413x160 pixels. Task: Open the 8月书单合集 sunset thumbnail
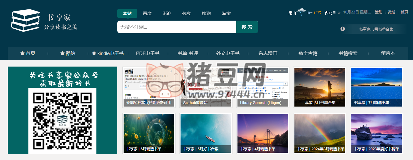[320, 87]
